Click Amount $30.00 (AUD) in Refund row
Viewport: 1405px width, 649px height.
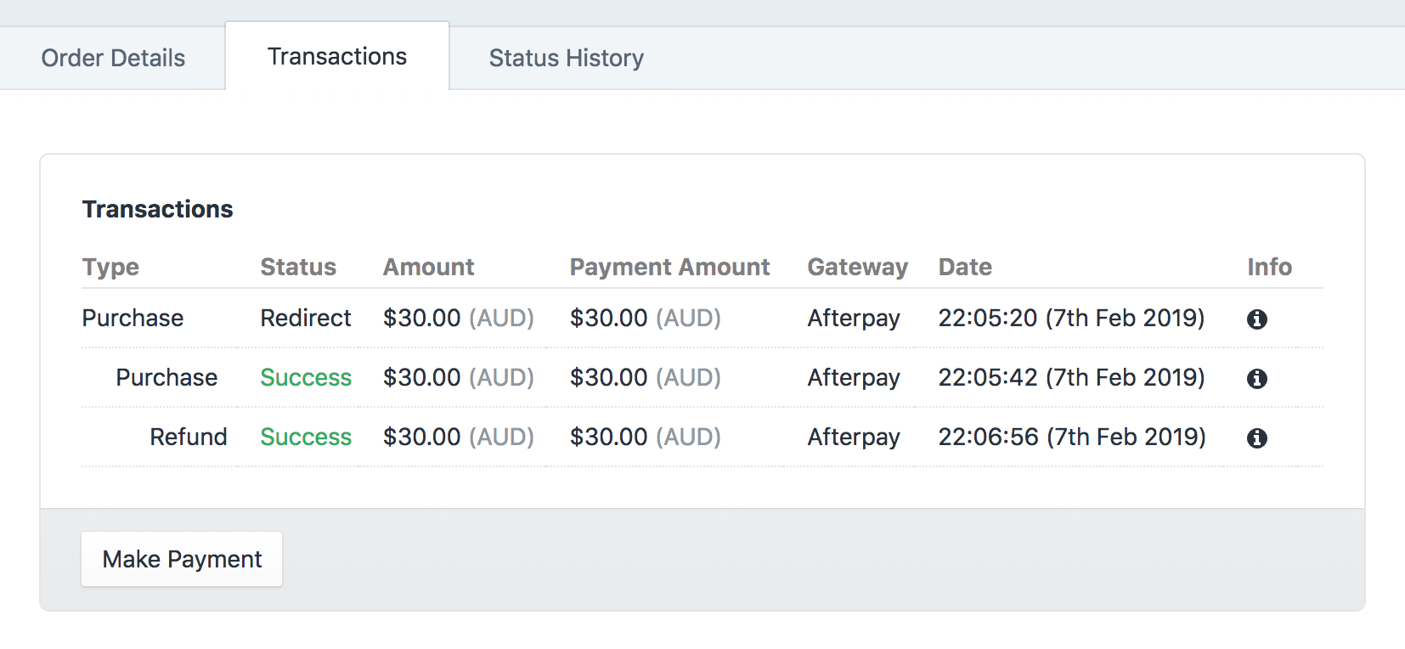pyautogui.click(x=459, y=437)
